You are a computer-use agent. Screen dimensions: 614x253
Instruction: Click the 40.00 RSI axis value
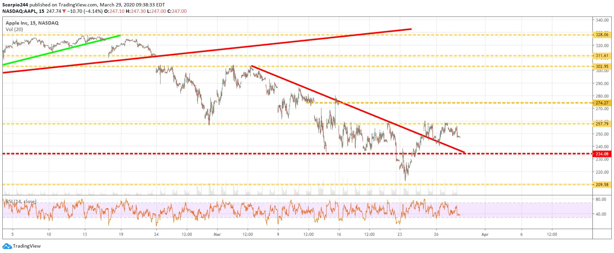tap(601, 214)
